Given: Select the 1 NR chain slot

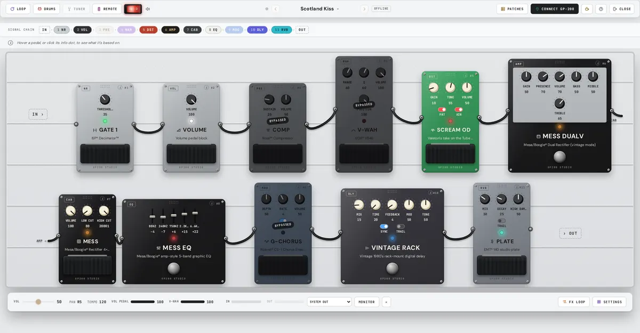Looking at the screenshot, I should coord(62,30).
